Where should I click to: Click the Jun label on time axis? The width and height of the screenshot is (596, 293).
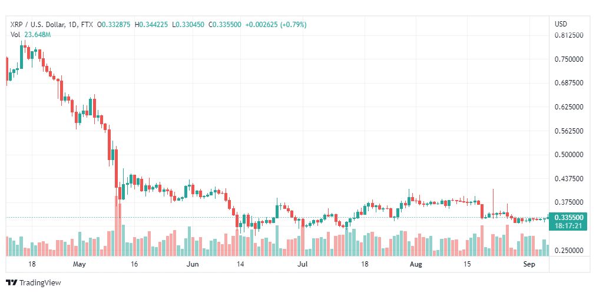[x=193, y=264]
